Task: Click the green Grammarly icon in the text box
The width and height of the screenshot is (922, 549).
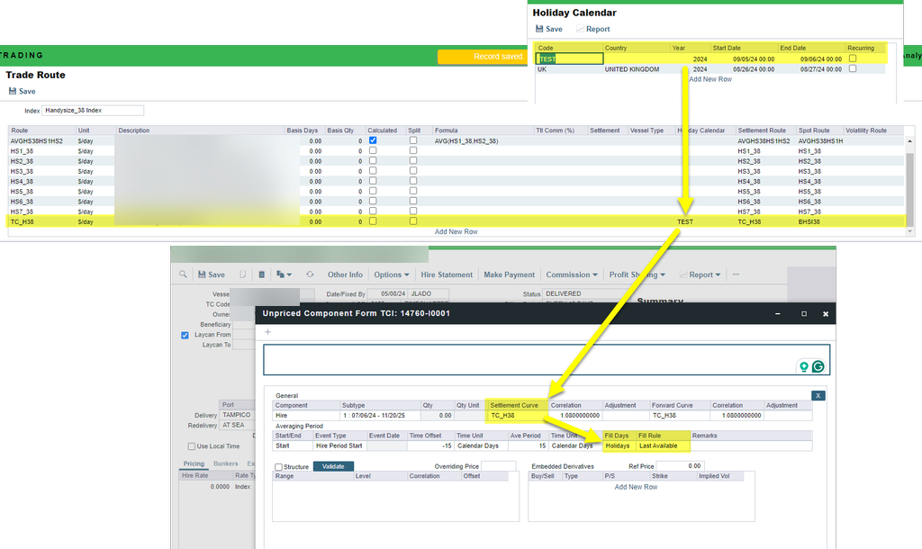Action: click(x=818, y=366)
